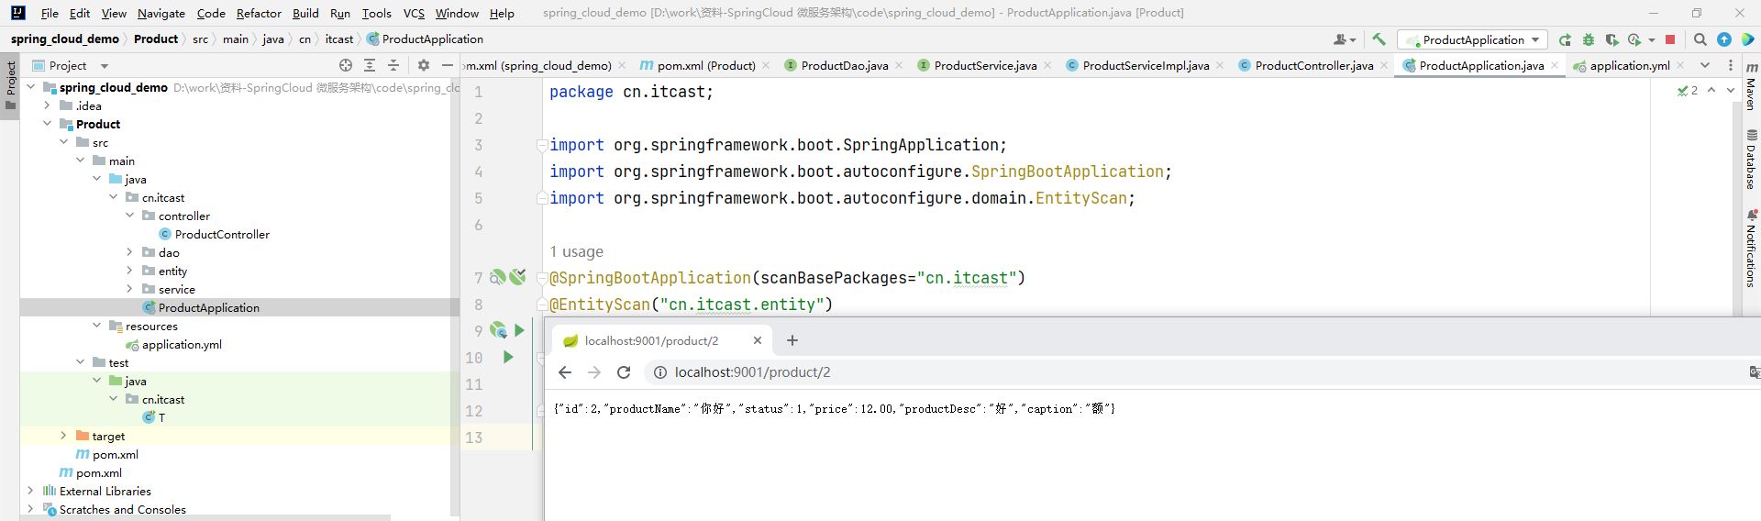
Task: Click Expand All in Project panel
Action: [370, 65]
